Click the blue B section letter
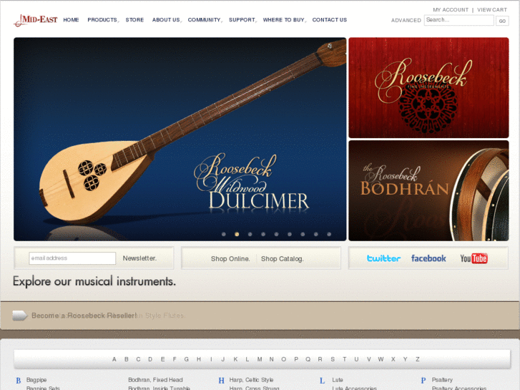The height and width of the screenshot is (390, 520). (x=19, y=381)
